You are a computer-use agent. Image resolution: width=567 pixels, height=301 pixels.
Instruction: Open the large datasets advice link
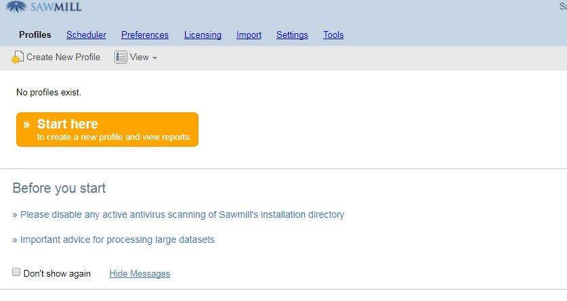(x=114, y=239)
